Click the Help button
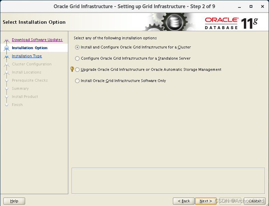Screen dimensions: 269x206 click(14, 201)
